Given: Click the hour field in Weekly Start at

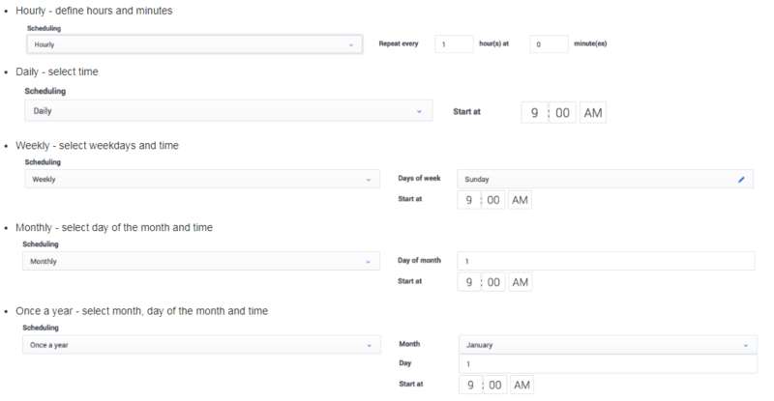Looking at the screenshot, I should click(469, 200).
